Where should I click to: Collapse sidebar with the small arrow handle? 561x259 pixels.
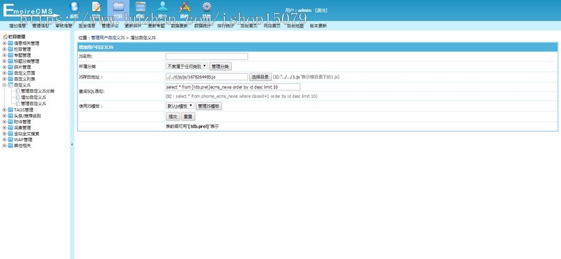72,144
